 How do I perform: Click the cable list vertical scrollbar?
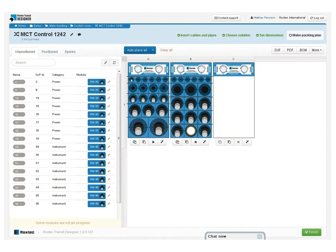click(119, 138)
